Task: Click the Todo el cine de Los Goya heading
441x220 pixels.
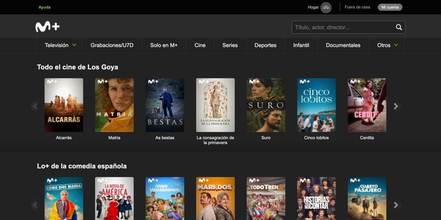Action: tap(78, 67)
